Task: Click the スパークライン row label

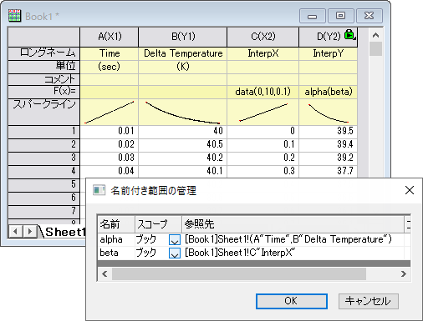Action: (44, 112)
